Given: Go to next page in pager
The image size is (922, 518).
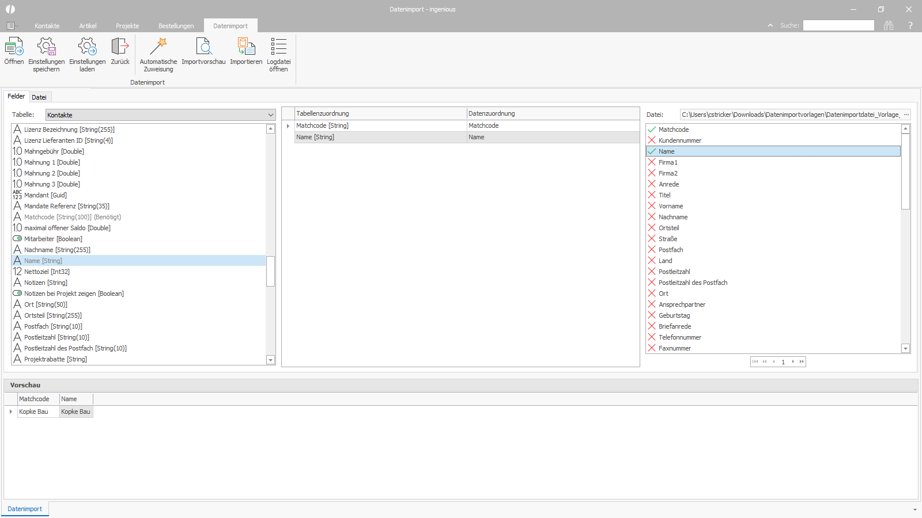Looking at the screenshot, I should click(793, 362).
